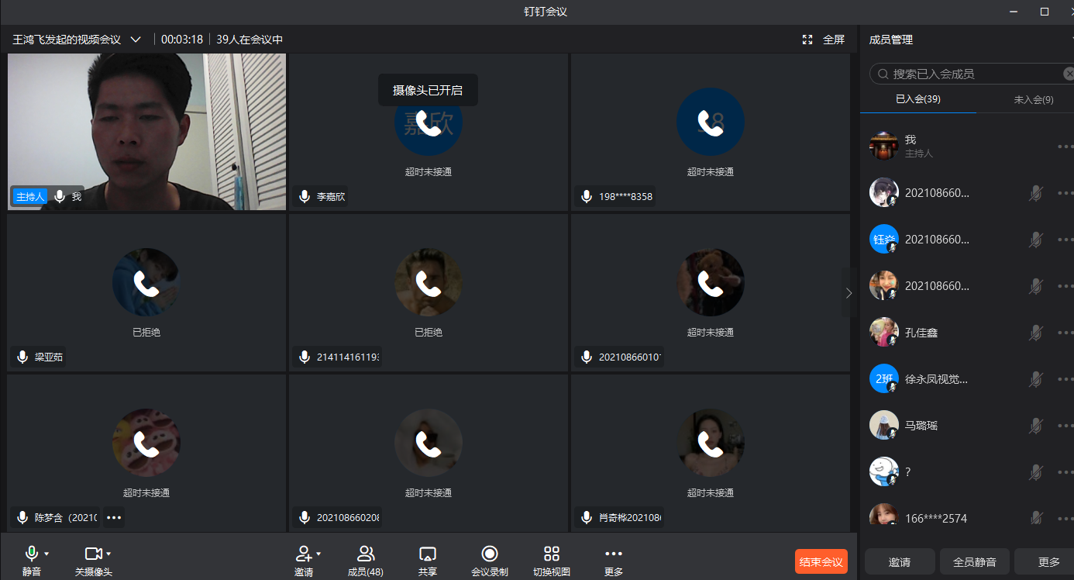1074x580 pixels.
Task: Switch to 已入会(39) tab
Action: pos(917,99)
